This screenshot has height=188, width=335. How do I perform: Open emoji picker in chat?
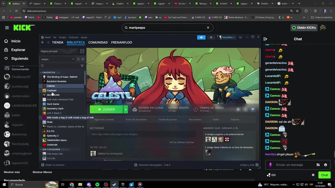(326, 165)
